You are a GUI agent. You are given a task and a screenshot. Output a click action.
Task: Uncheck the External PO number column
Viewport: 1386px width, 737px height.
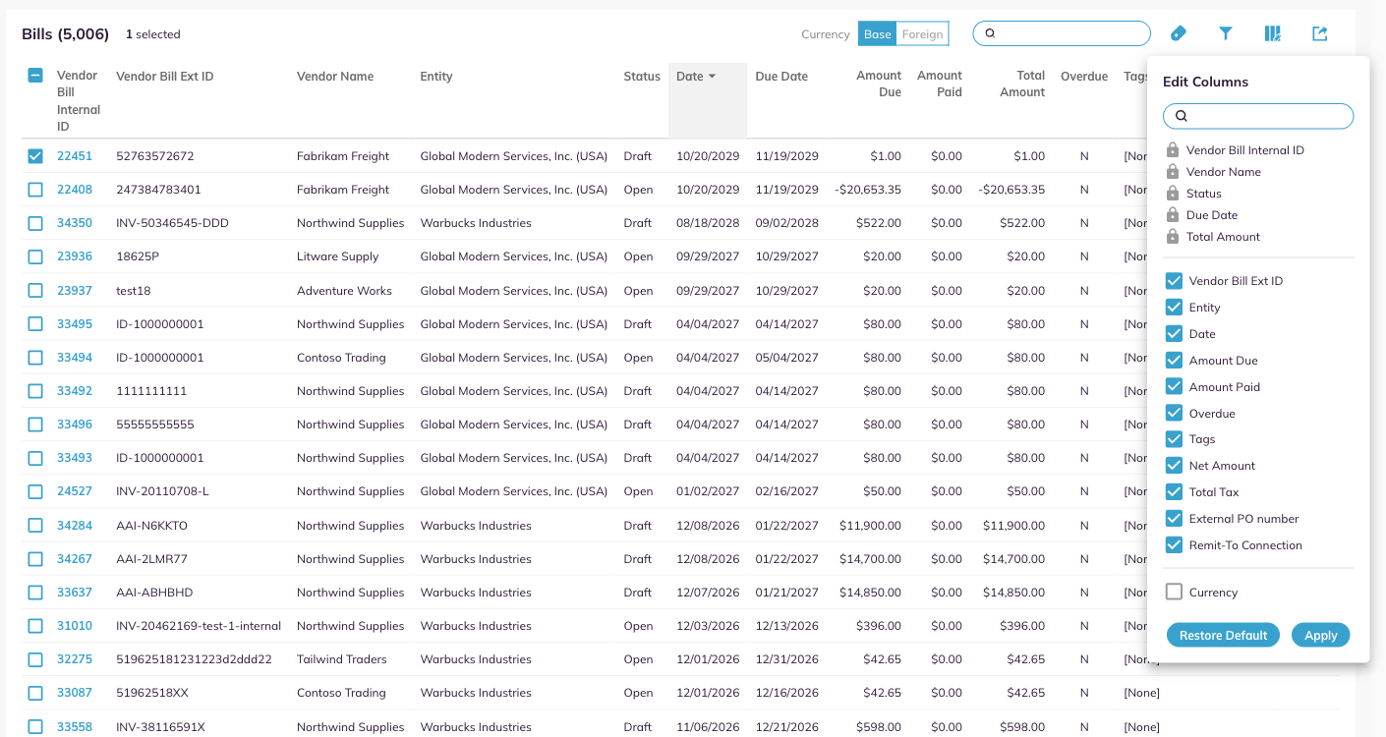pyautogui.click(x=1174, y=519)
